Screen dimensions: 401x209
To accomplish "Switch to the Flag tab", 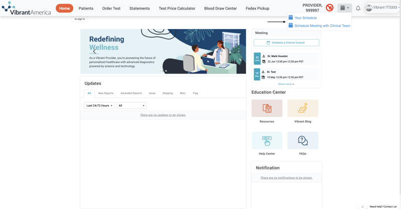I will [x=195, y=93].
